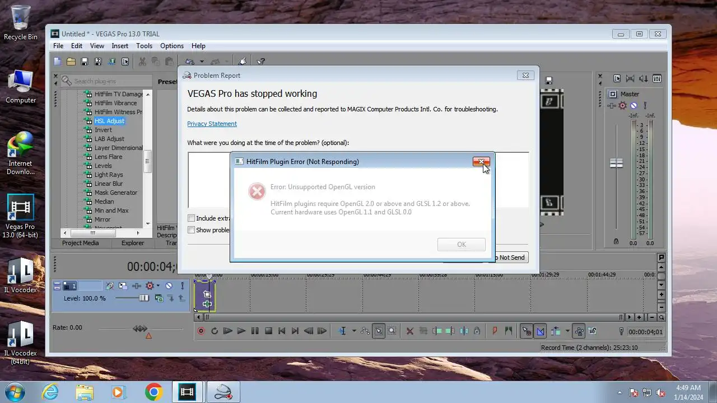Toggle Master fader lock padlock
717x403 pixels.
(616, 241)
